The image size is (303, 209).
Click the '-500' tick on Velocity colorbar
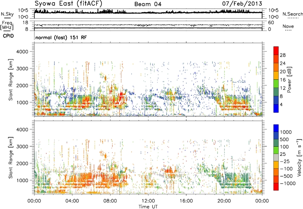click(286, 176)
